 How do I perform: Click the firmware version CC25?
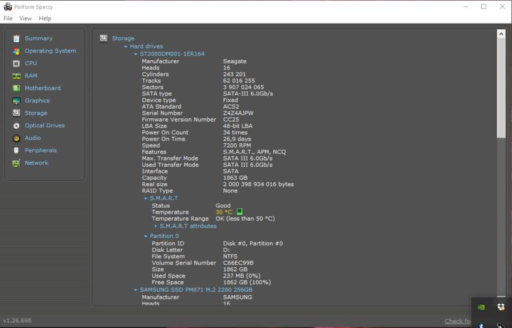pyautogui.click(x=231, y=120)
